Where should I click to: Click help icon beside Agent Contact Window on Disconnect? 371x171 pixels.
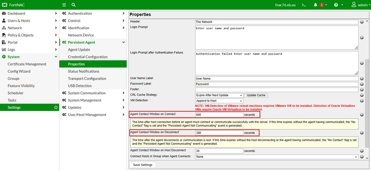tap(362, 133)
